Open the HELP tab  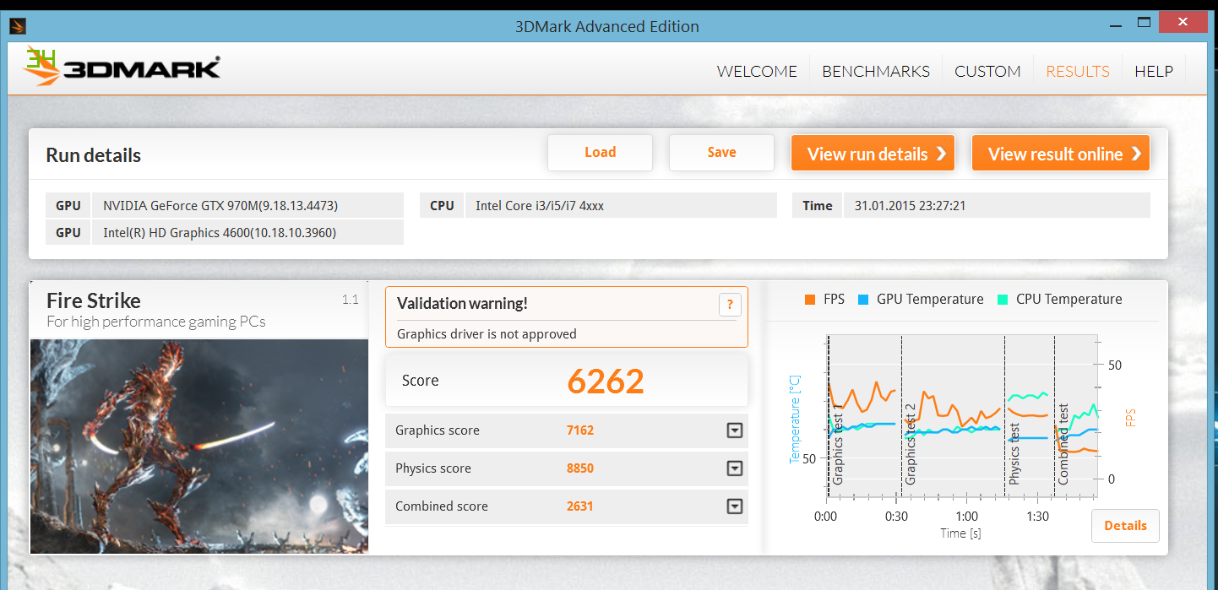point(1153,72)
